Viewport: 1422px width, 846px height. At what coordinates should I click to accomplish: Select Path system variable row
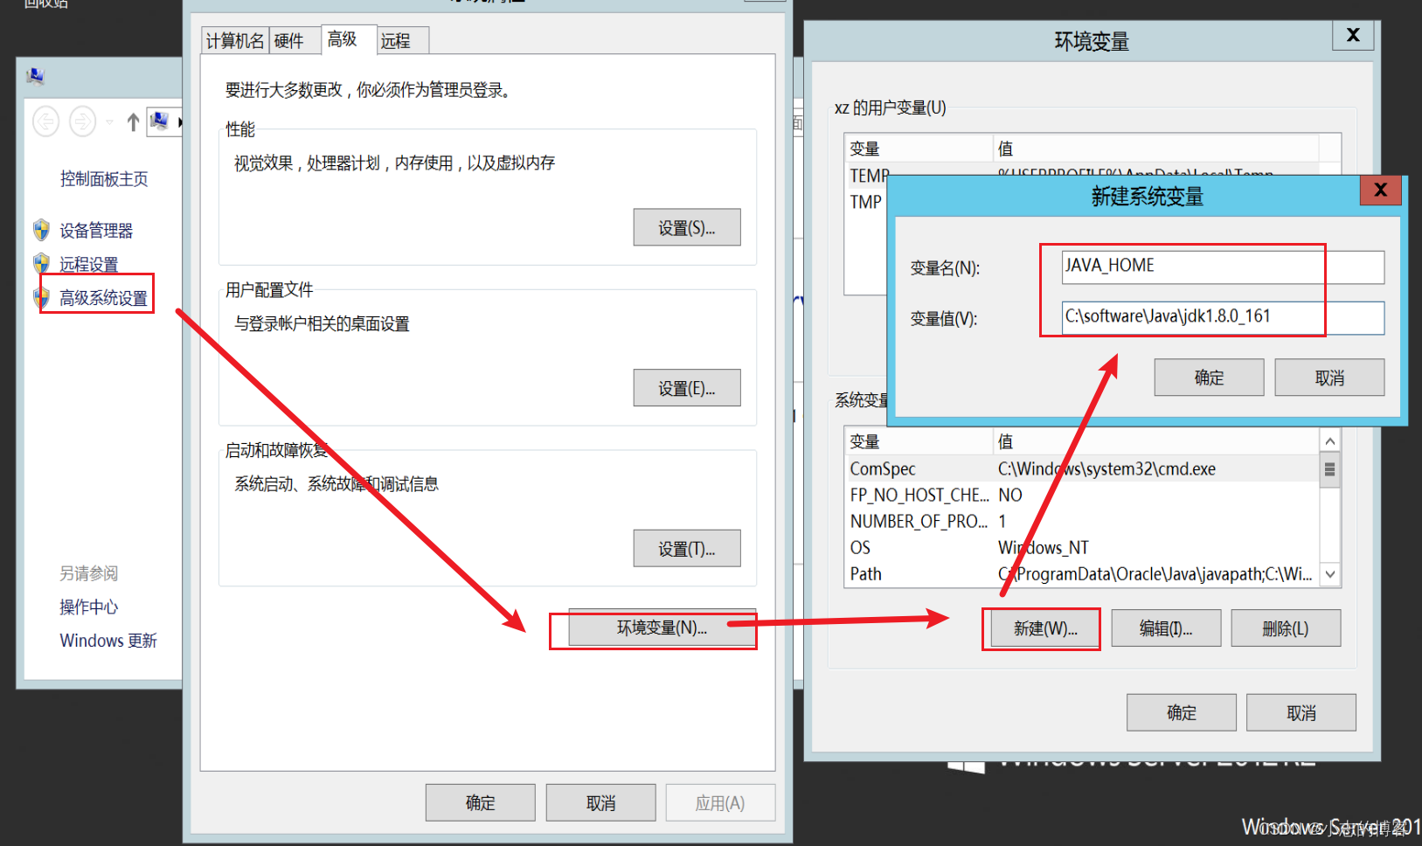coord(1082,573)
